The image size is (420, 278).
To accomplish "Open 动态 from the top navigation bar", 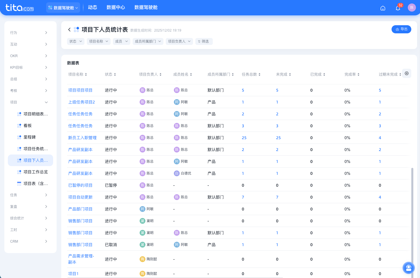I will click(x=93, y=8).
